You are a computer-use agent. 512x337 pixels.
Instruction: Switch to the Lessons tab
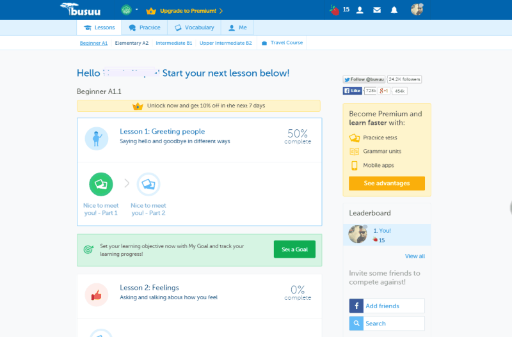tap(99, 27)
